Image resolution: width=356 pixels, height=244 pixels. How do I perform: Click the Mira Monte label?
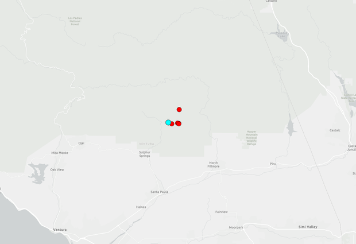[x=60, y=153]
